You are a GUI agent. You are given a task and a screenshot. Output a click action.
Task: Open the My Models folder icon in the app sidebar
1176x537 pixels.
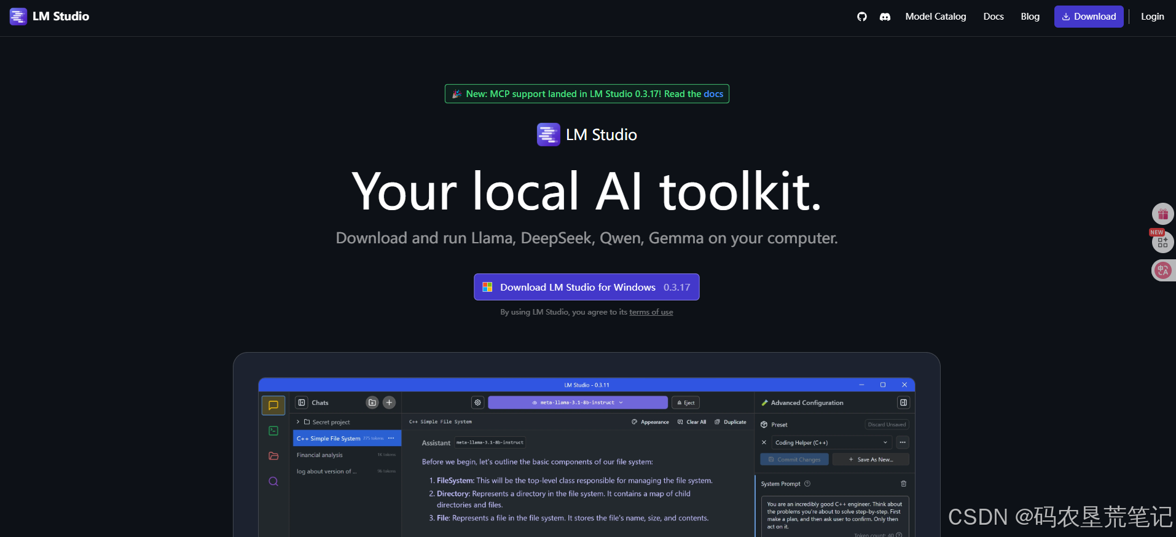[273, 456]
